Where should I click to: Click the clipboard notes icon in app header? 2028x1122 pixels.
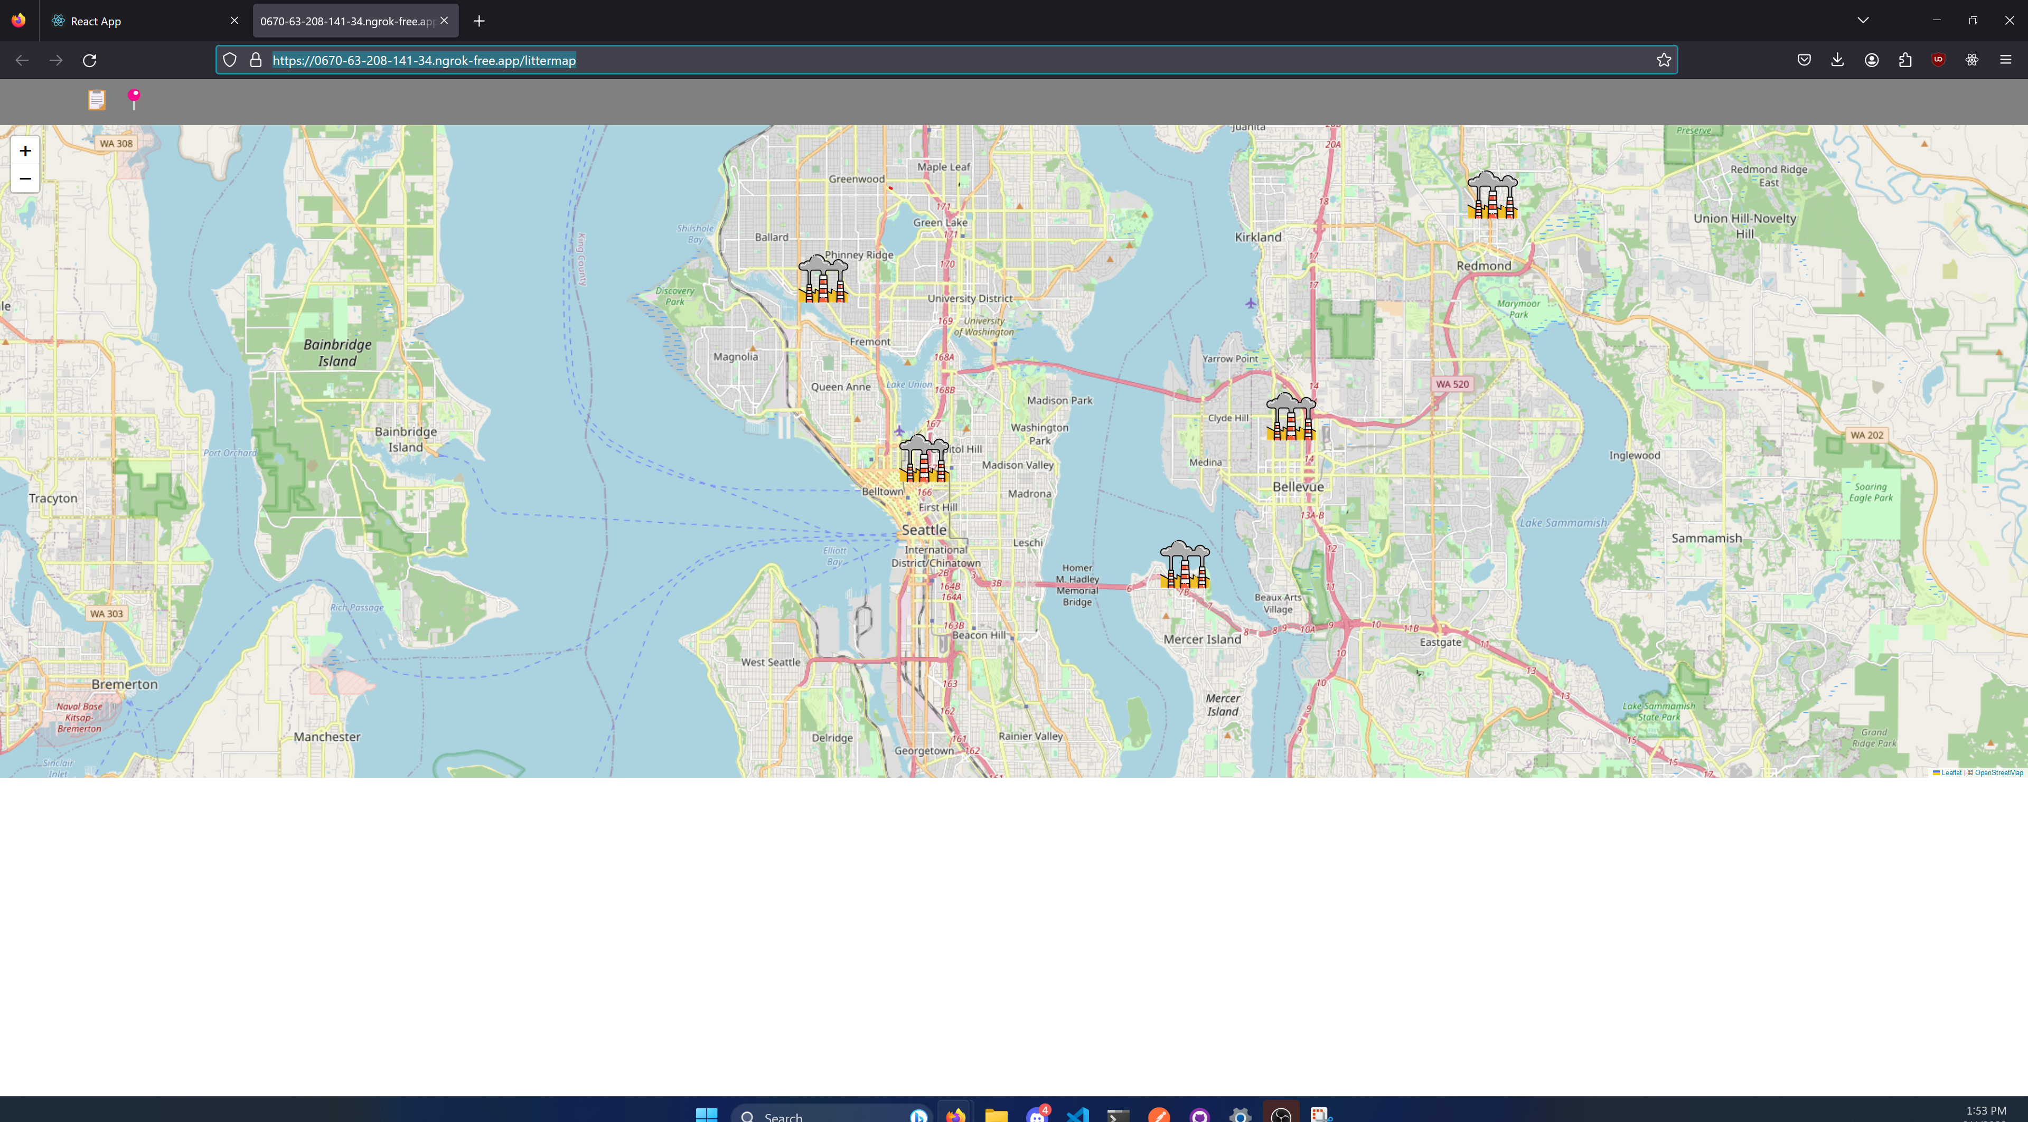(96, 100)
